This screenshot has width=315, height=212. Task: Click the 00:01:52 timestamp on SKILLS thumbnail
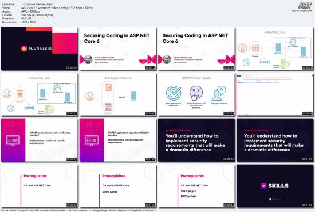pyautogui.click(x=307, y=205)
